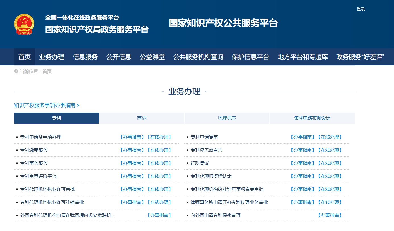Open the 信息服务 menu
Screen dimensions: 394x231
(x=85, y=57)
